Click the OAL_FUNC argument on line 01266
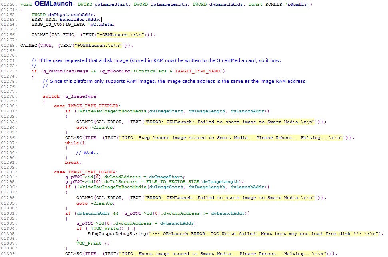The width and height of the screenshot is (388, 257). 63,35
